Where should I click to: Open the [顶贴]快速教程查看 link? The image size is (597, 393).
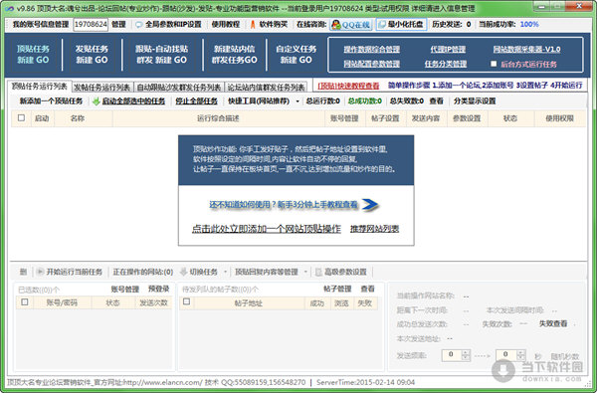[x=348, y=86]
